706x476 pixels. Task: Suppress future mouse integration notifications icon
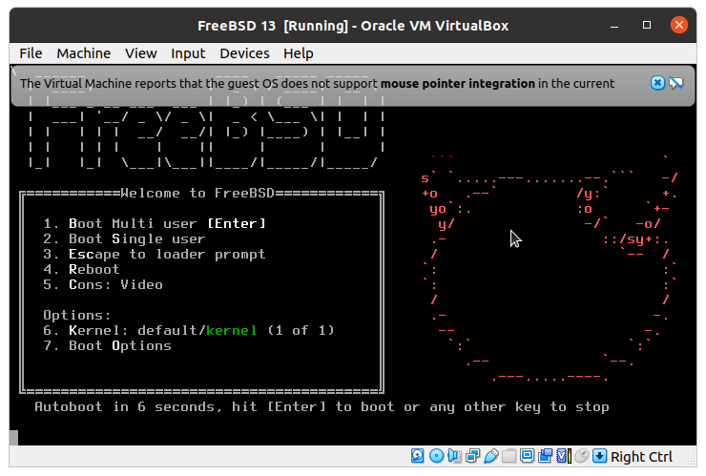pyautogui.click(x=675, y=83)
